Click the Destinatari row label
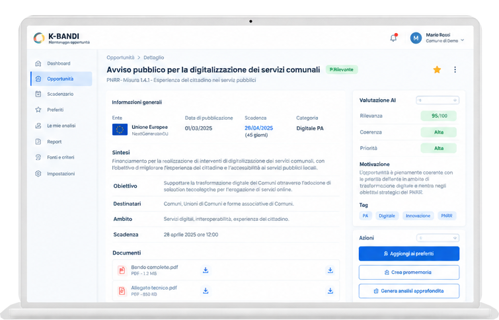This screenshot has width=499, height=320. coord(127,204)
